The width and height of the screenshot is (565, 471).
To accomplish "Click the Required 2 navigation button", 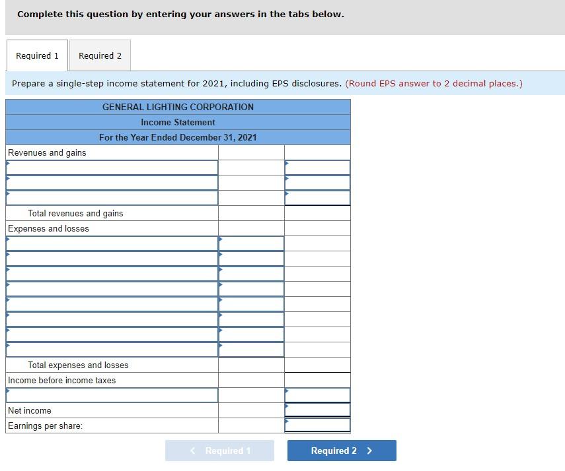I will [341, 451].
